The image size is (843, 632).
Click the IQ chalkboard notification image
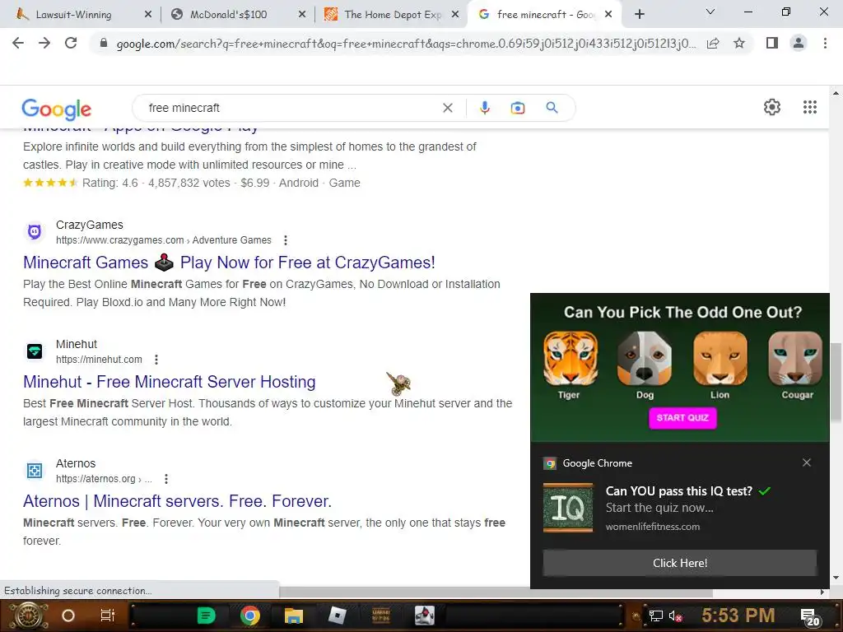[x=568, y=508]
